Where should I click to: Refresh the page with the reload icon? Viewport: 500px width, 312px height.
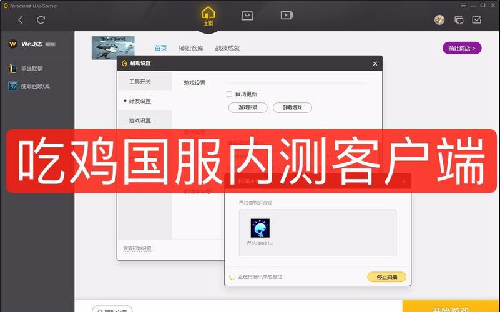[x=41, y=20]
